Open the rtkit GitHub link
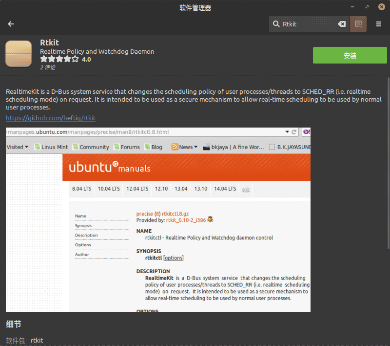Screen dimensions: 390x346 50,118
